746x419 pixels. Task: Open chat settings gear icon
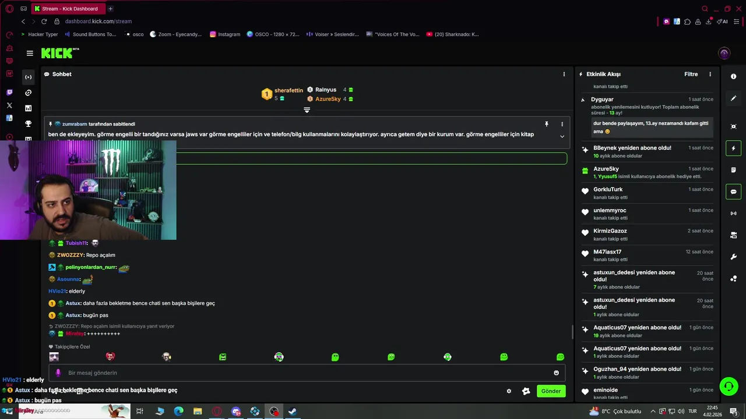(509, 391)
